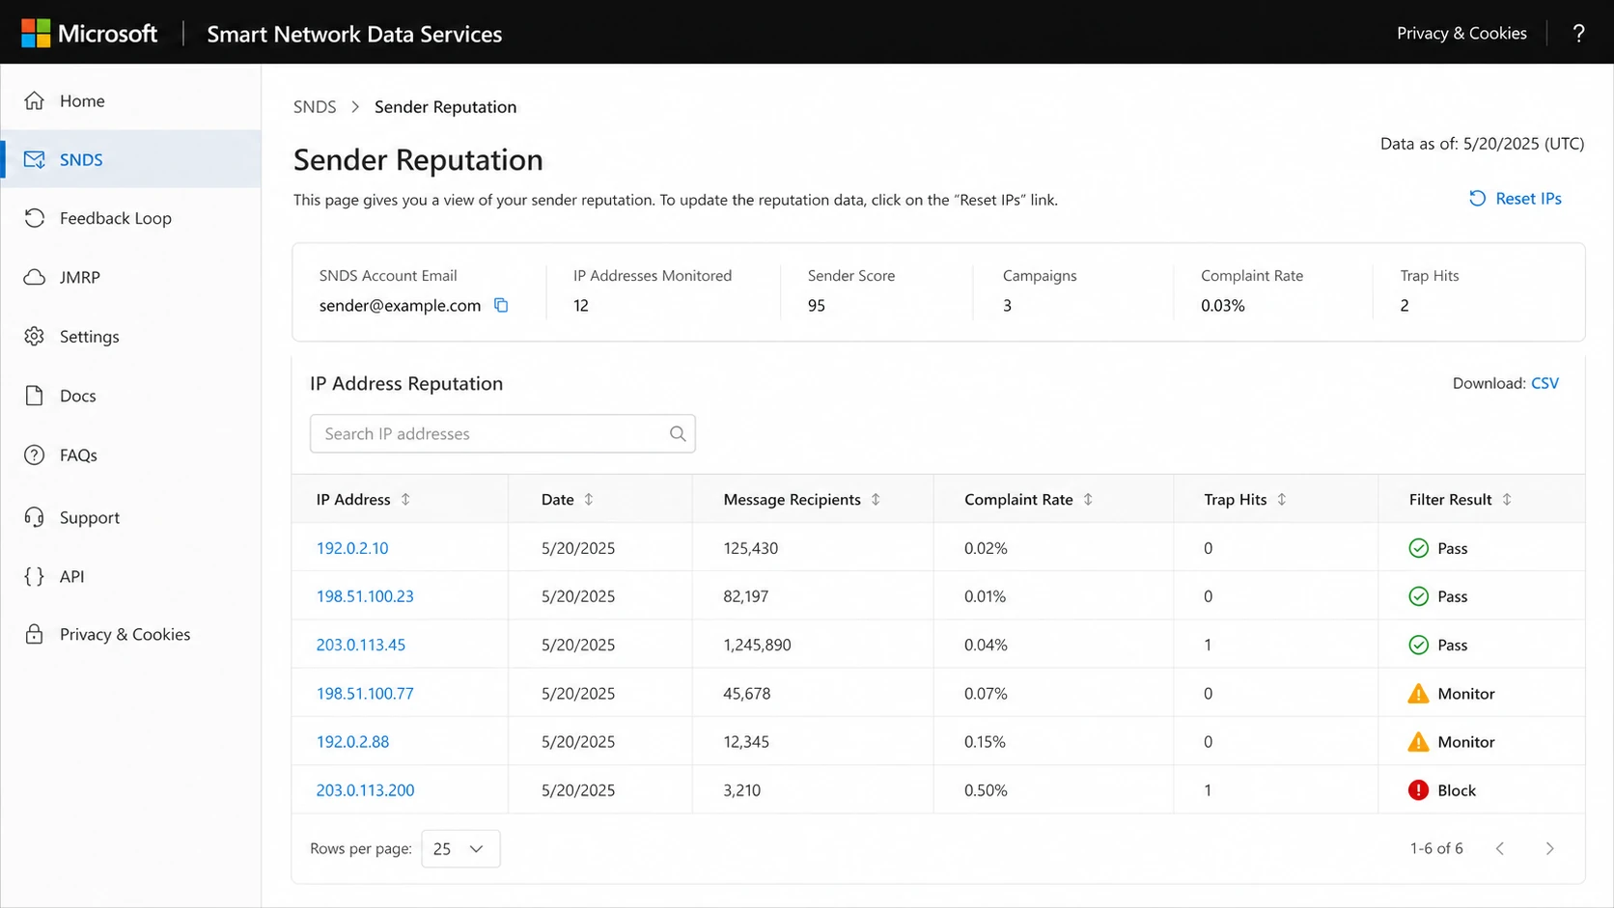The height and width of the screenshot is (908, 1614).
Task: Click the SNDS envelope icon in sidebar
Action: 35,159
